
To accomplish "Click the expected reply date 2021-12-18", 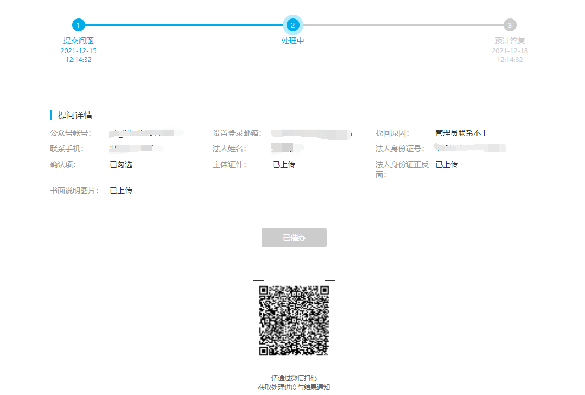I will point(510,50).
